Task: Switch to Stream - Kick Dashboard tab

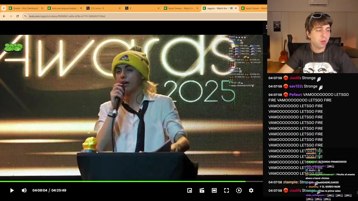Action: (26, 8)
